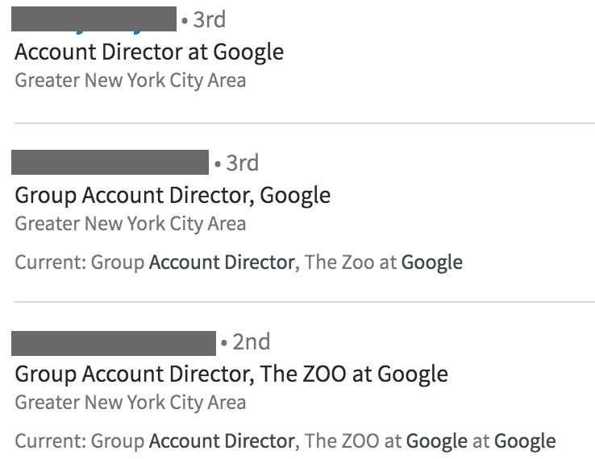The image size is (595, 459).
Task: Click 'Current:' label in the third result
Action: 50,440
